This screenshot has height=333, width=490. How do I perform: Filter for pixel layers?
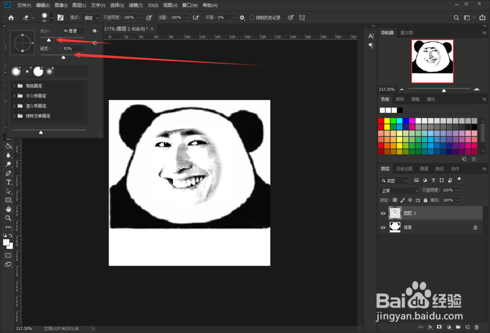[x=416, y=180]
